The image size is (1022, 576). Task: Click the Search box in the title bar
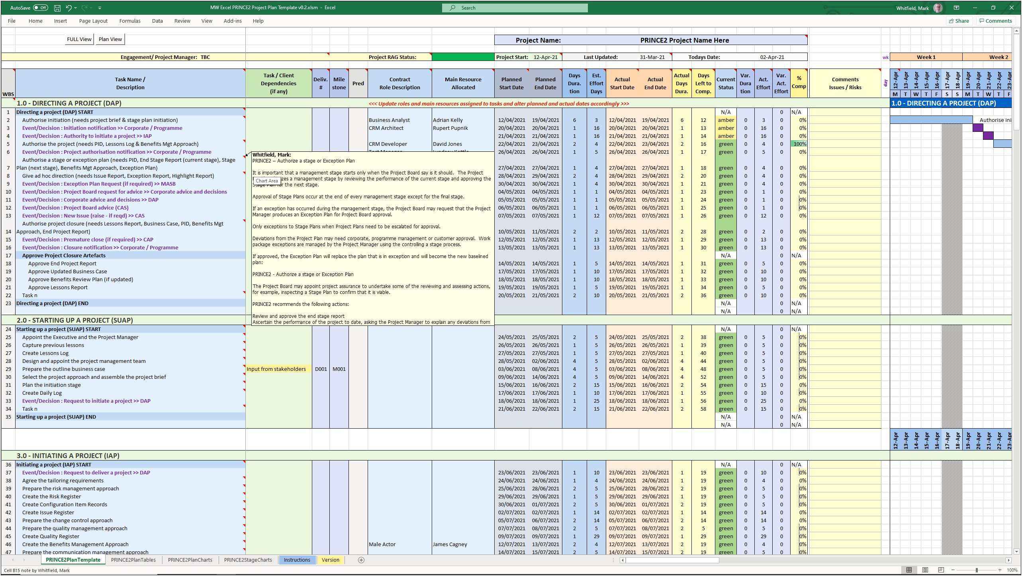[x=515, y=8]
